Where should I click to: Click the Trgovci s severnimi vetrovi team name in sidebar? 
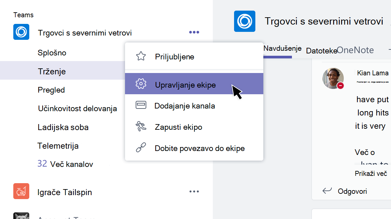tap(85, 33)
